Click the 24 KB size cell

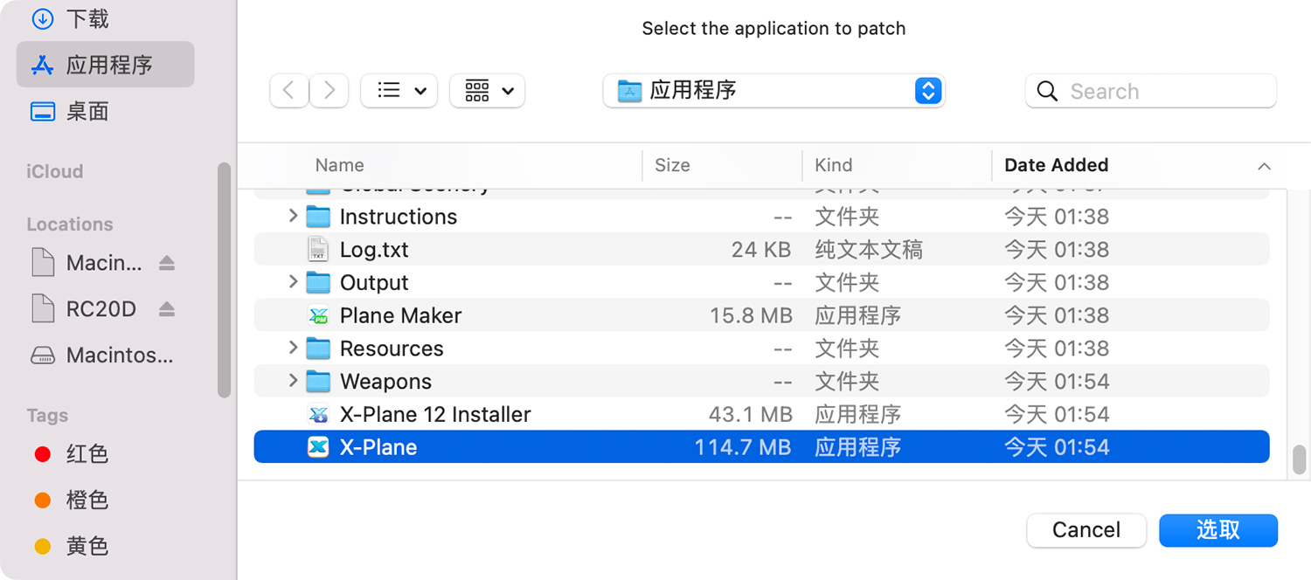coord(761,250)
